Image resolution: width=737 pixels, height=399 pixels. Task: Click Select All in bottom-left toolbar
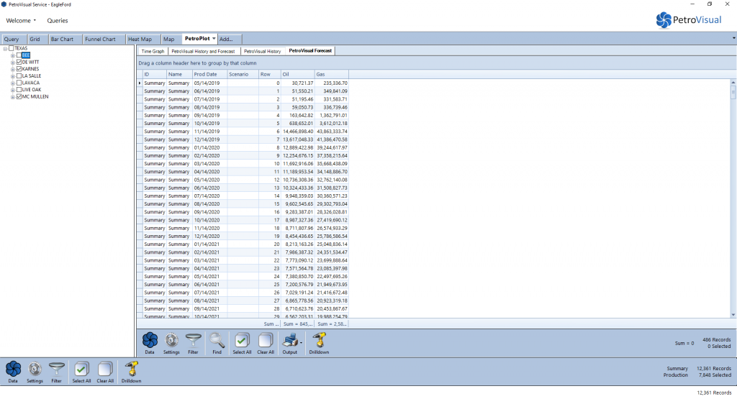pyautogui.click(x=82, y=369)
